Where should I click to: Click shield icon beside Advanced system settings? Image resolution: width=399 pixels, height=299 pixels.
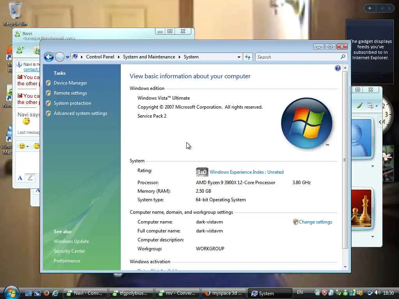48,113
